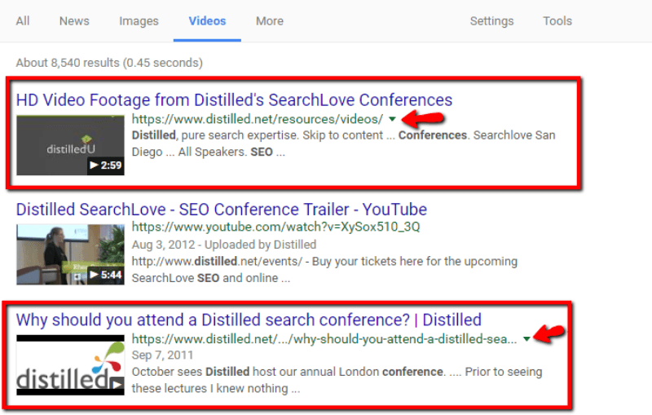Image resolution: width=652 pixels, height=415 pixels.
Task: Click the 'Sep 7, 2011' date text
Action: point(162,355)
